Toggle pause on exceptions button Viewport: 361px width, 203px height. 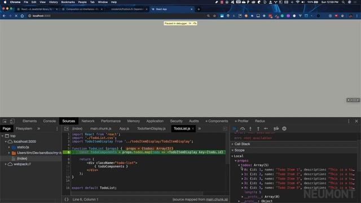pyautogui.click(x=284, y=129)
